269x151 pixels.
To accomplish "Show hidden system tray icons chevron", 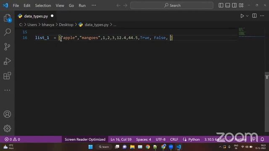I will pyautogui.click(x=220, y=147).
